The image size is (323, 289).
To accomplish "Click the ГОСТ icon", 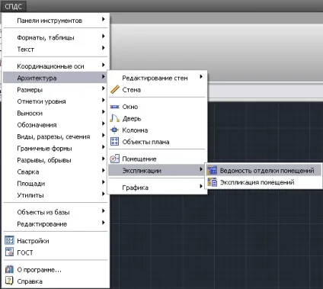I will pos(9,252).
